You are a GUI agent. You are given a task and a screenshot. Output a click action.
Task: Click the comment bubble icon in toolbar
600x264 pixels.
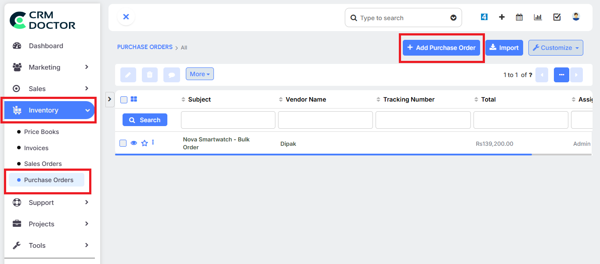[171, 75]
